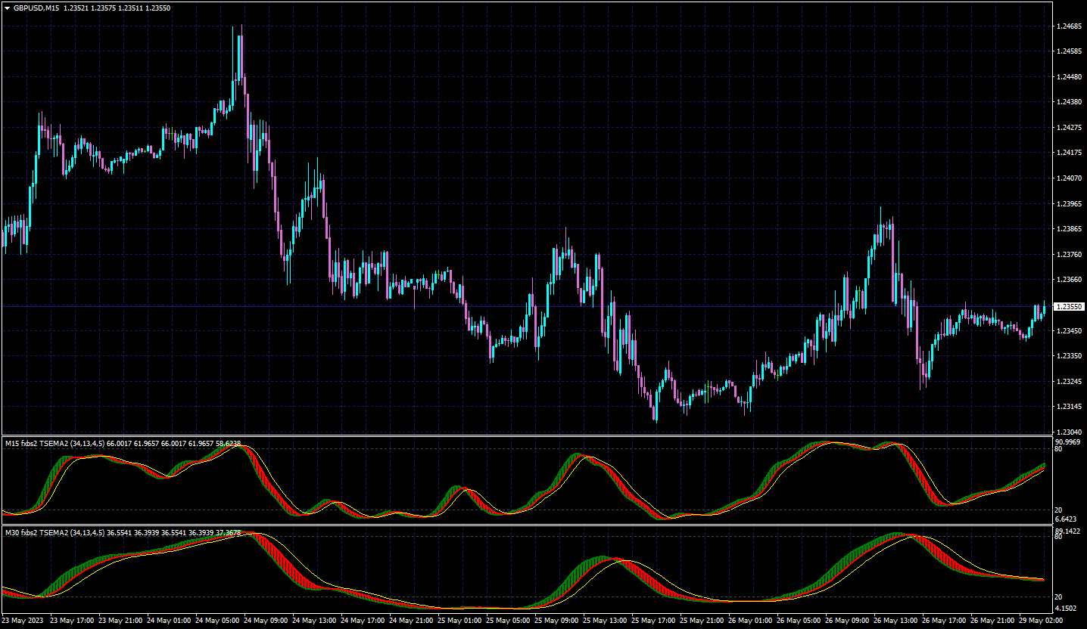The width and height of the screenshot is (1087, 629).
Task: Click the 26 May 09:00 time label
Action: (847, 620)
